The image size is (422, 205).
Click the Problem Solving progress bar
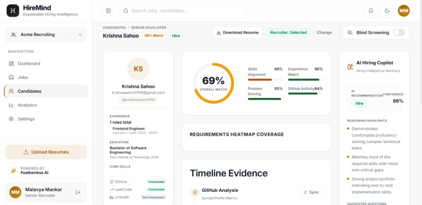point(265,99)
